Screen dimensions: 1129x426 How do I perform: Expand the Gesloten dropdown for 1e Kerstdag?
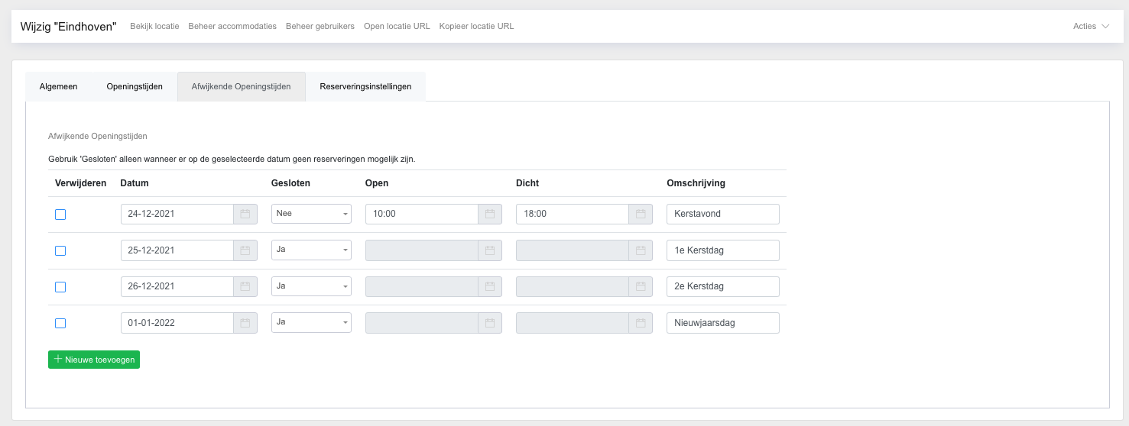(x=311, y=250)
